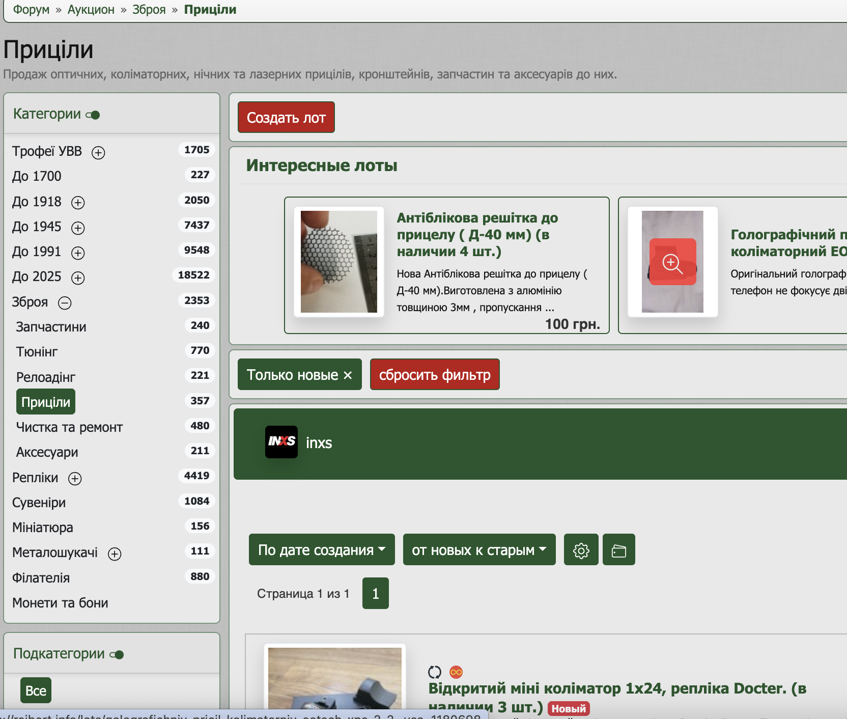The width and height of the screenshot is (847, 719).
Task: Click the folder view icon button
Action: point(618,550)
